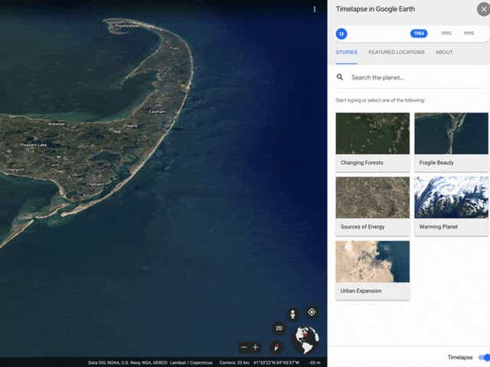
Task: Select the Truro map label
Action: point(174,48)
